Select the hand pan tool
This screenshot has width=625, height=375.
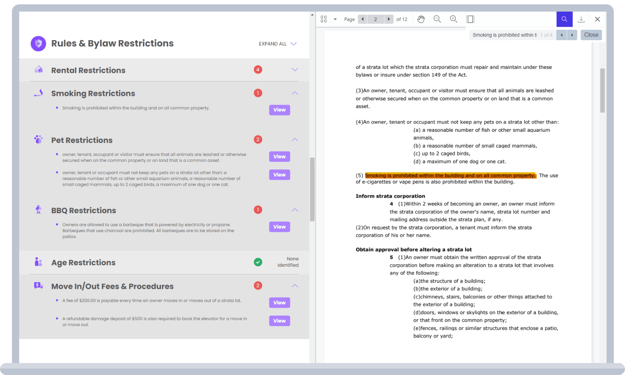[x=421, y=19]
